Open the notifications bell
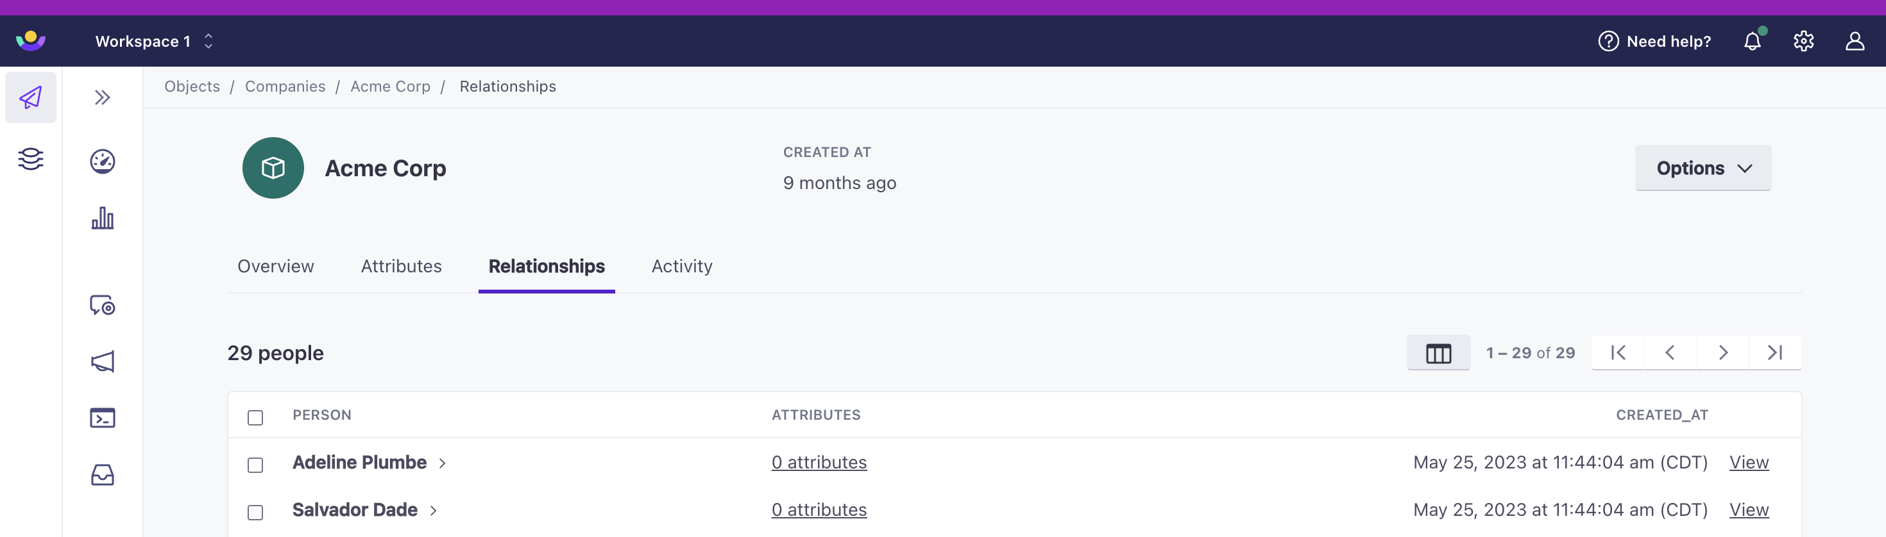Viewport: 1886px width, 537px height. (1751, 42)
